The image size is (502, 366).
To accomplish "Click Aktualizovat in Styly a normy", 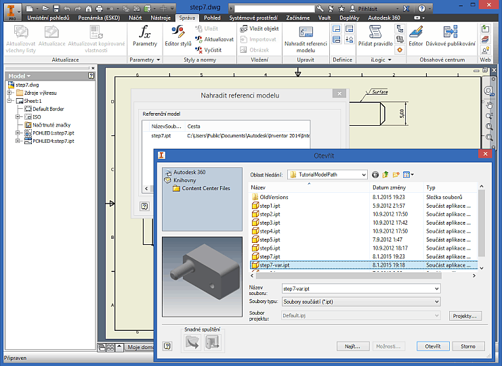I will (214, 39).
